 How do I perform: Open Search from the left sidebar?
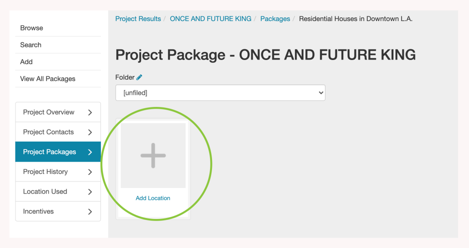point(31,45)
